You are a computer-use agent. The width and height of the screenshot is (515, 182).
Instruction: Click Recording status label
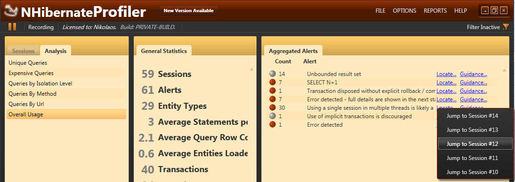coord(41,27)
